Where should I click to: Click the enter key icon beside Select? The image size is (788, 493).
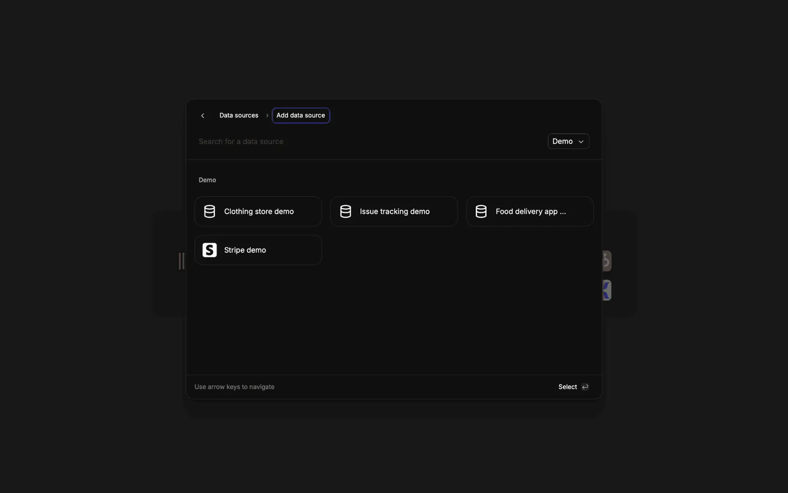click(x=585, y=387)
